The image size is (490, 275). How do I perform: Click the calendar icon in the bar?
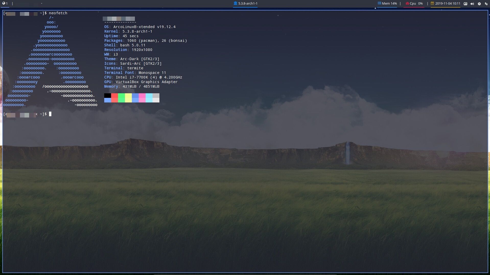coord(432,4)
